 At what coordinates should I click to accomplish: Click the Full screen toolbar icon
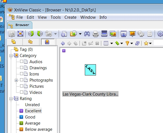[20, 34]
